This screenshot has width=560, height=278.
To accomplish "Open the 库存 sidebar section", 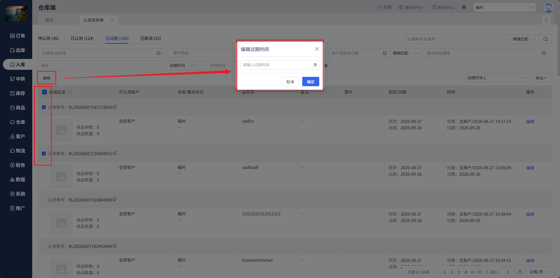I will 17,93.
